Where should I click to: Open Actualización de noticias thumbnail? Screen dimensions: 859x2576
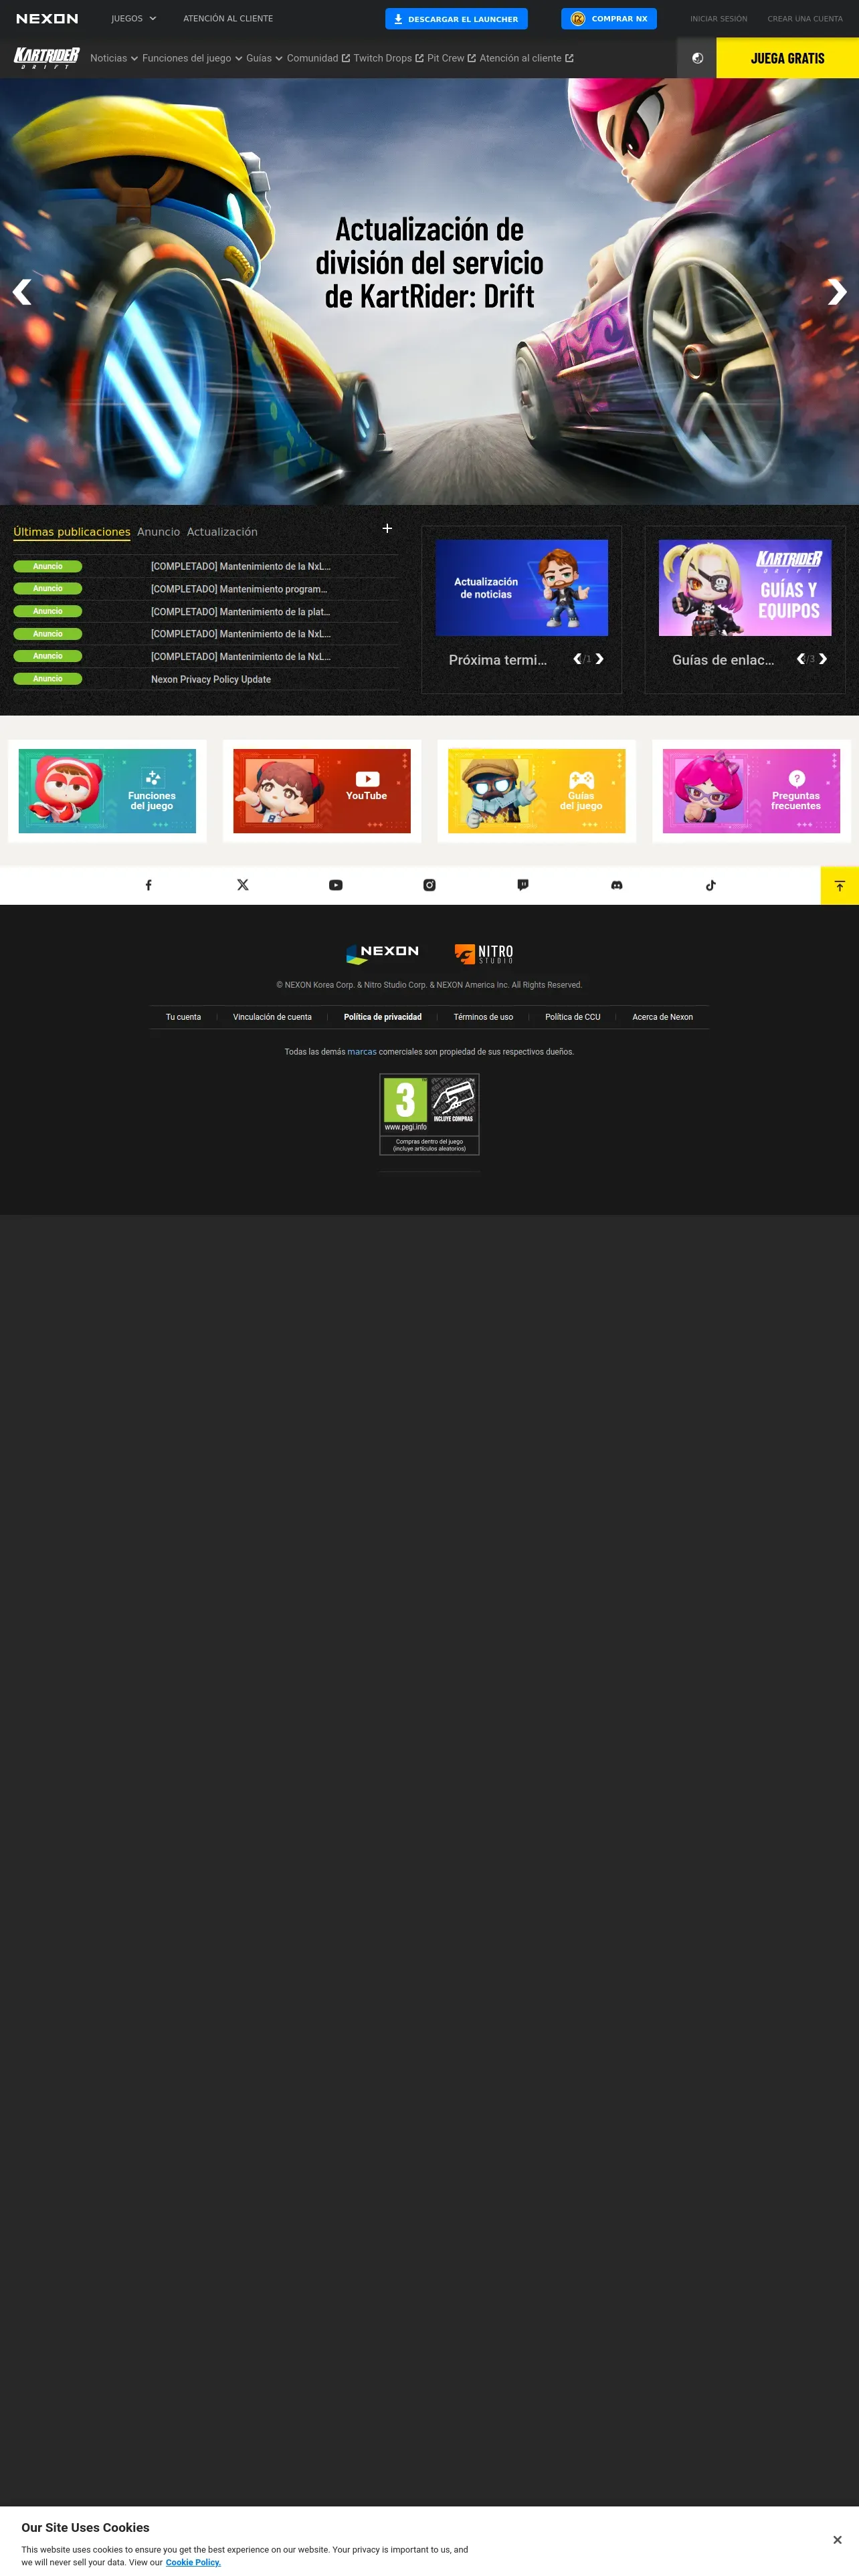coord(521,588)
